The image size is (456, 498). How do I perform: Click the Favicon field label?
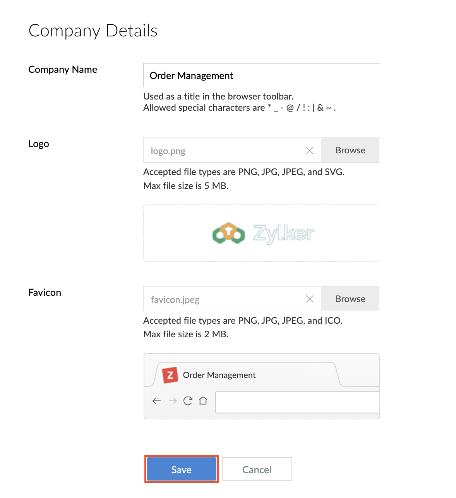[x=45, y=292]
